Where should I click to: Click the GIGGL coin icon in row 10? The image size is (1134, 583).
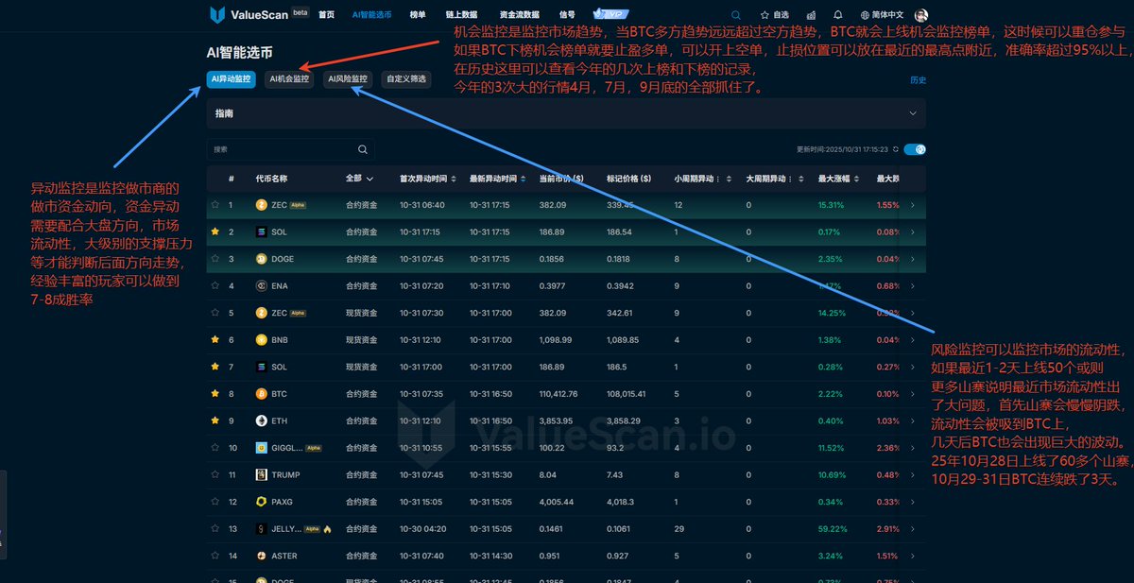(262, 447)
